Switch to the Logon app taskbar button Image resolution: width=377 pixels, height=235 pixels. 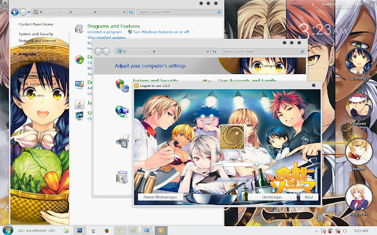pyautogui.click(x=161, y=231)
